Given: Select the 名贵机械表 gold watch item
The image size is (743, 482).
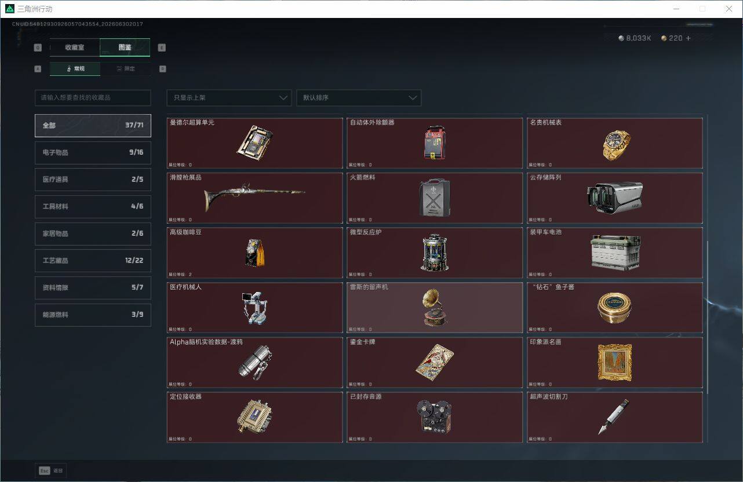Looking at the screenshot, I should pos(615,143).
